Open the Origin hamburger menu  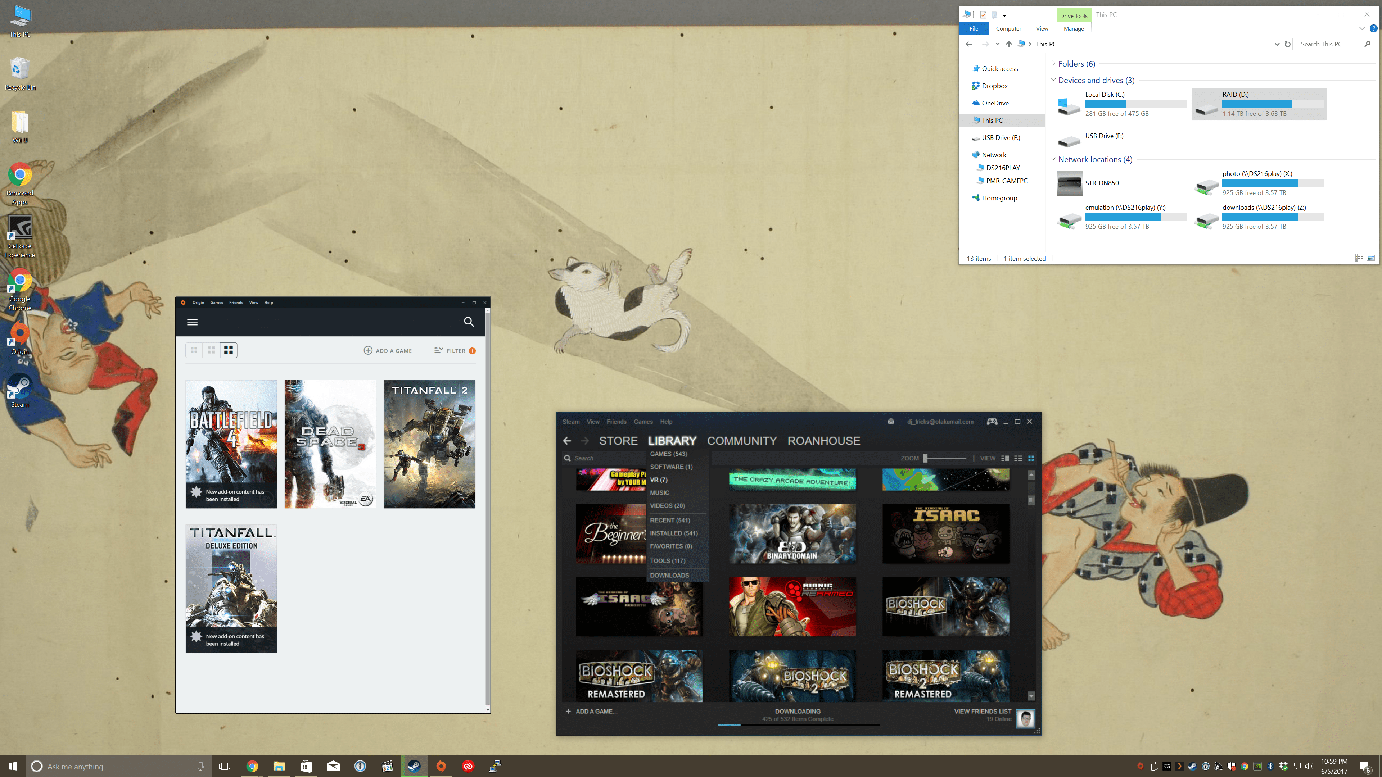[x=192, y=322]
